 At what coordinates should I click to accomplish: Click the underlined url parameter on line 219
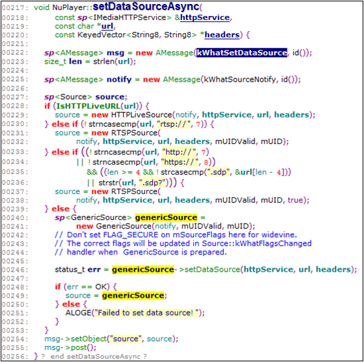107,27
